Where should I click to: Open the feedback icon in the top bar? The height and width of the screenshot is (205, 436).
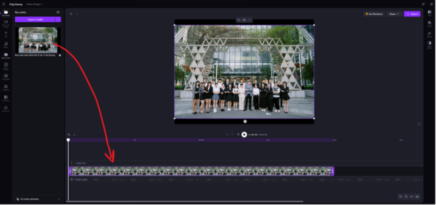point(423,4)
